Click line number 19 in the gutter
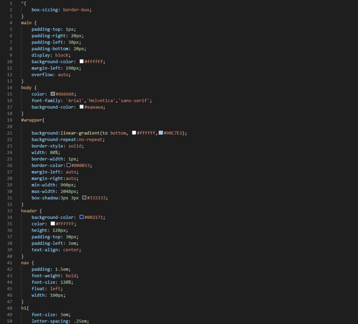The height and width of the screenshot is (324, 358). [x=10, y=120]
